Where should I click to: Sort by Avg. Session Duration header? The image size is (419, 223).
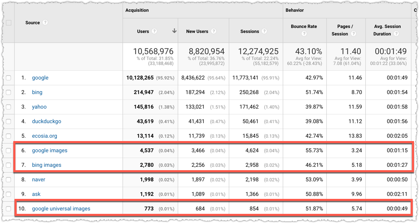[387, 30]
